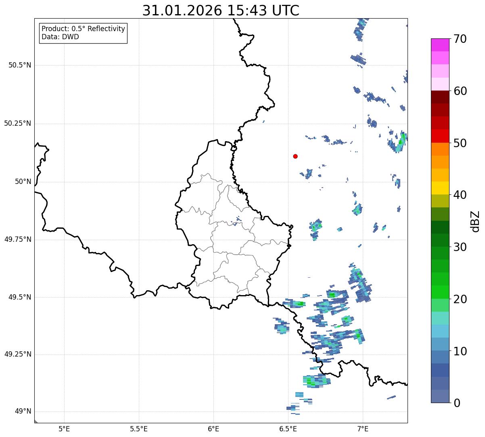Click the 5.5°E longitude label
485x437 pixels.
coord(139,429)
